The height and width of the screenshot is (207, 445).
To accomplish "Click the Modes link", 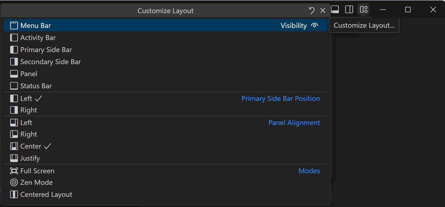I will 309,171.
